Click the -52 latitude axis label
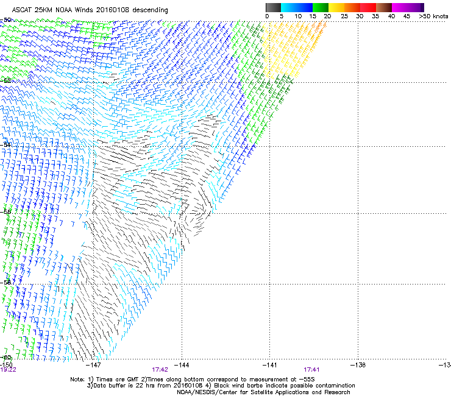This screenshot has height=396, width=451. coord(5,80)
